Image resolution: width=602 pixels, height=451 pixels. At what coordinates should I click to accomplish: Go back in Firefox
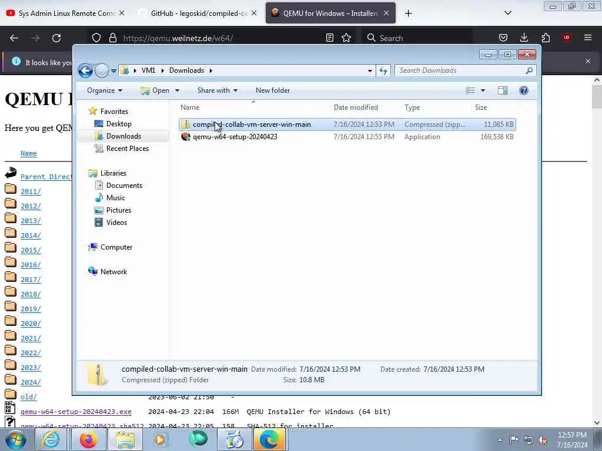click(14, 38)
